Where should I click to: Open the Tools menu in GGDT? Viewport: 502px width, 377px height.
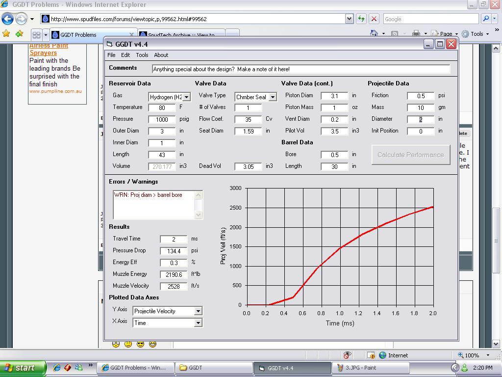click(142, 55)
